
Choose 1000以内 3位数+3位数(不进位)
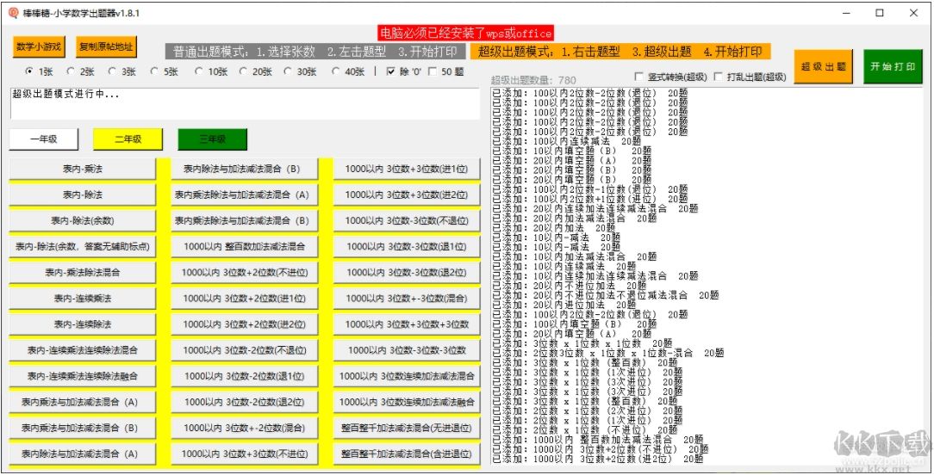coord(245,453)
